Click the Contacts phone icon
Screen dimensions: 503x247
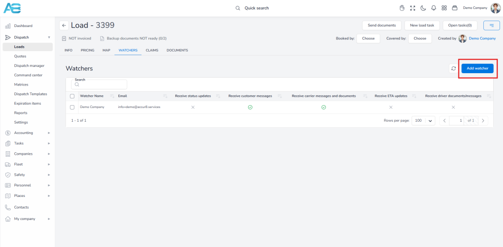point(8,207)
